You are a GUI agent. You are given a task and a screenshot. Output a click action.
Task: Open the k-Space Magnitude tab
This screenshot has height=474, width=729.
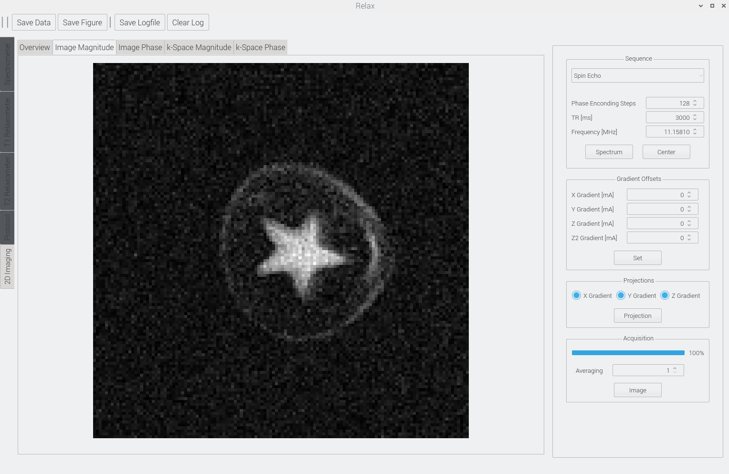click(x=199, y=47)
